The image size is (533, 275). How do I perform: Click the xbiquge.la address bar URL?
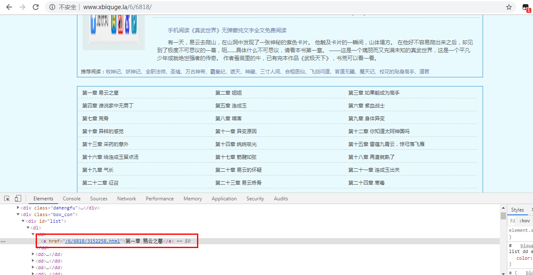click(x=117, y=7)
